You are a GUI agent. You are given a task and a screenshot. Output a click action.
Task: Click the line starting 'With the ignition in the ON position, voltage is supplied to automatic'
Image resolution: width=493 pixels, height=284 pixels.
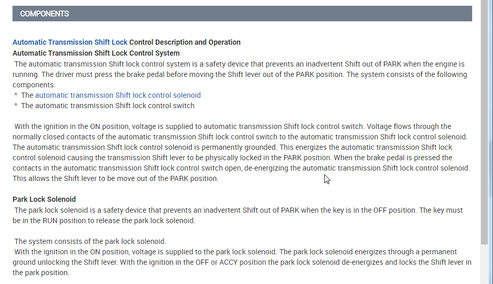(x=232, y=126)
